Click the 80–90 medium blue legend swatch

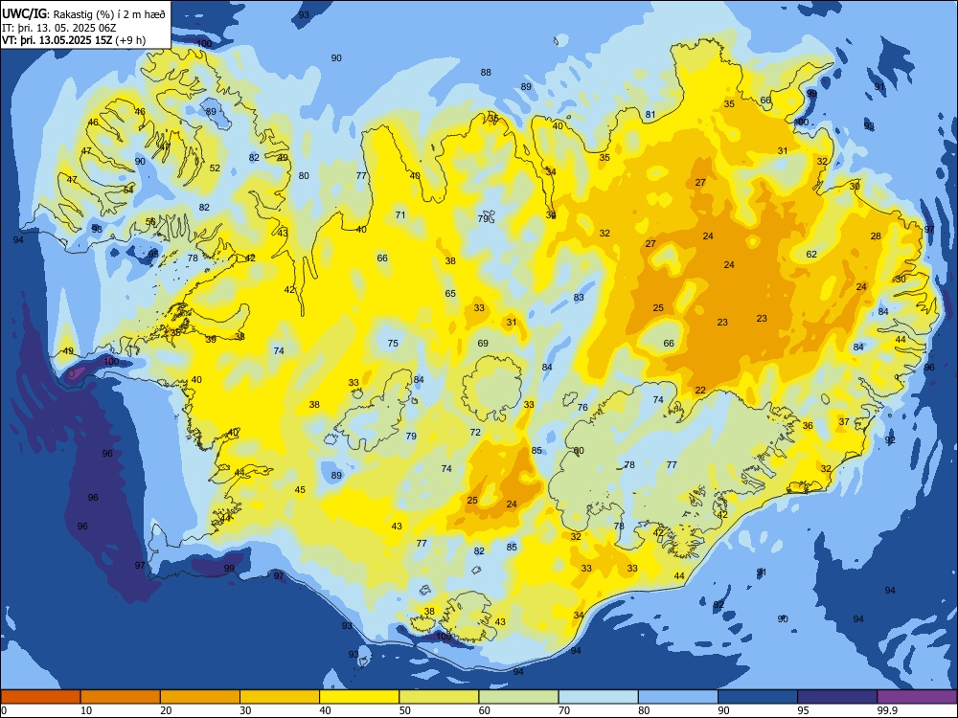[x=677, y=697]
